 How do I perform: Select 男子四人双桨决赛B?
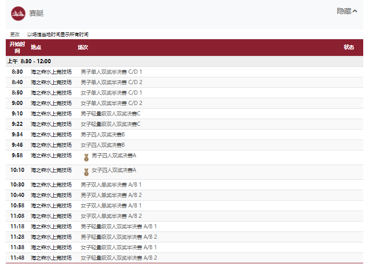[103, 134]
